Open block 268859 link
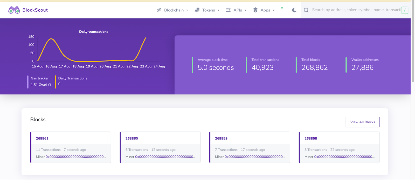 click(x=221, y=138)
